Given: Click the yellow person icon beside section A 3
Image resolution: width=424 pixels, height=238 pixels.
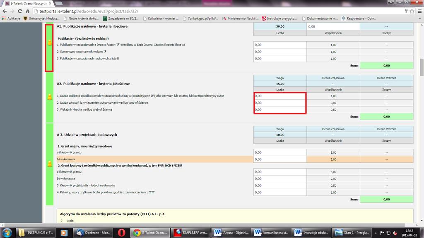Looking at the screenshot, I should pos(50,164).
